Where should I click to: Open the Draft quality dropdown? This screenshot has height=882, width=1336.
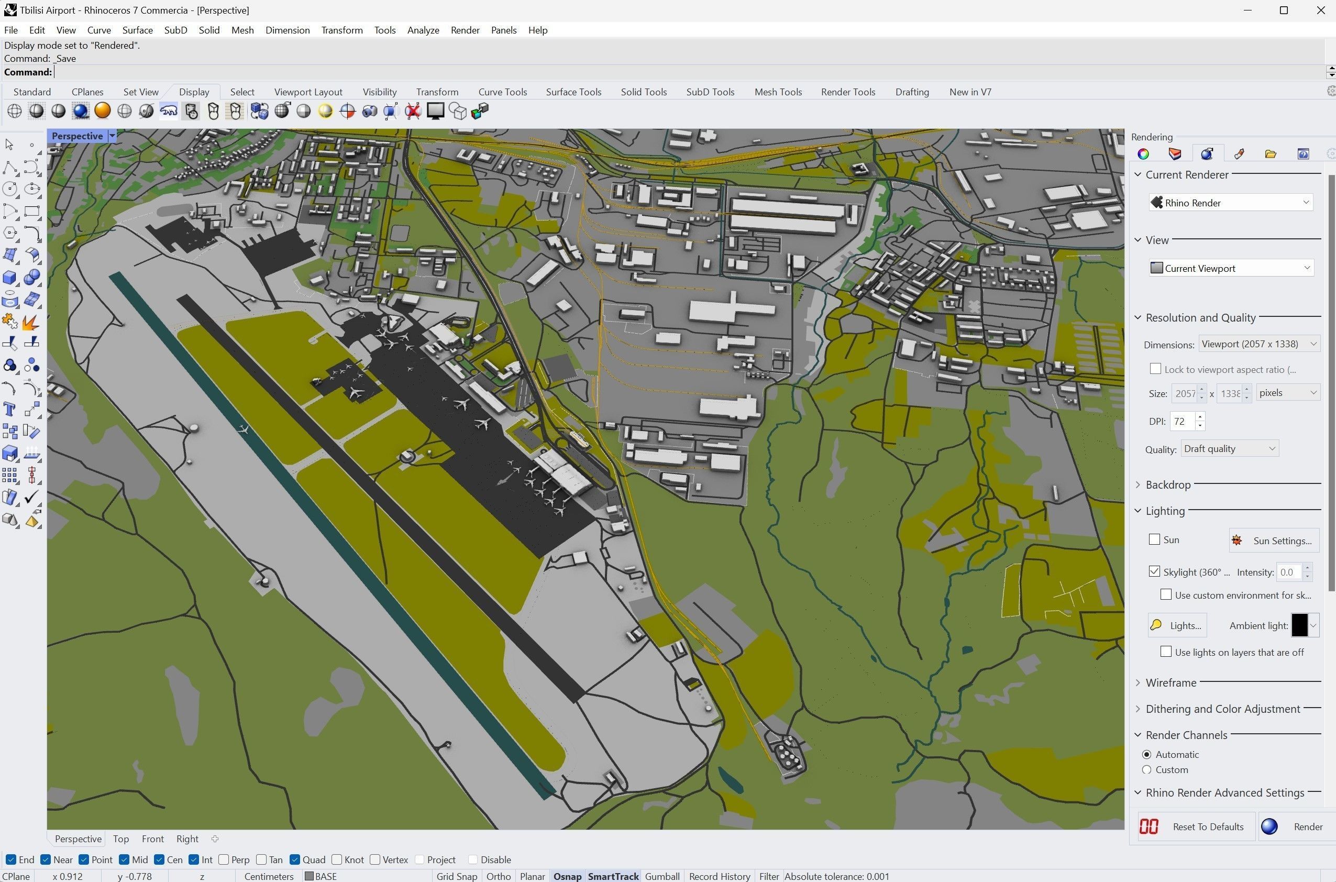[x=1230, y=448]
